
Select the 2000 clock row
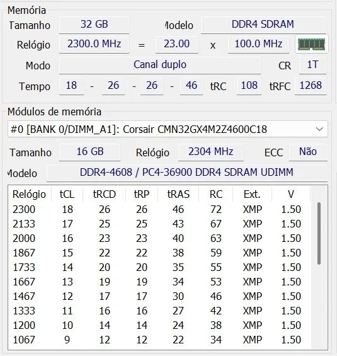(x=159, y=239)
